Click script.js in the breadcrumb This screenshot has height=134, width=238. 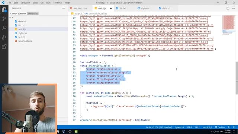pyautogui.click(x=78, y=13)
